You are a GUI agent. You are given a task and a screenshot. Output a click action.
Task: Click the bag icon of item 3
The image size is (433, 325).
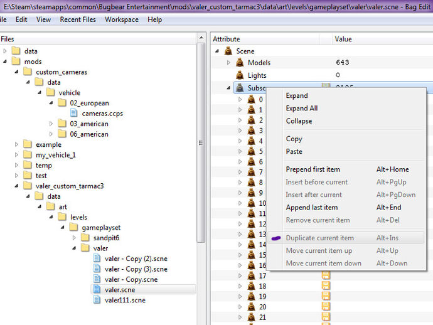point(251,131)
